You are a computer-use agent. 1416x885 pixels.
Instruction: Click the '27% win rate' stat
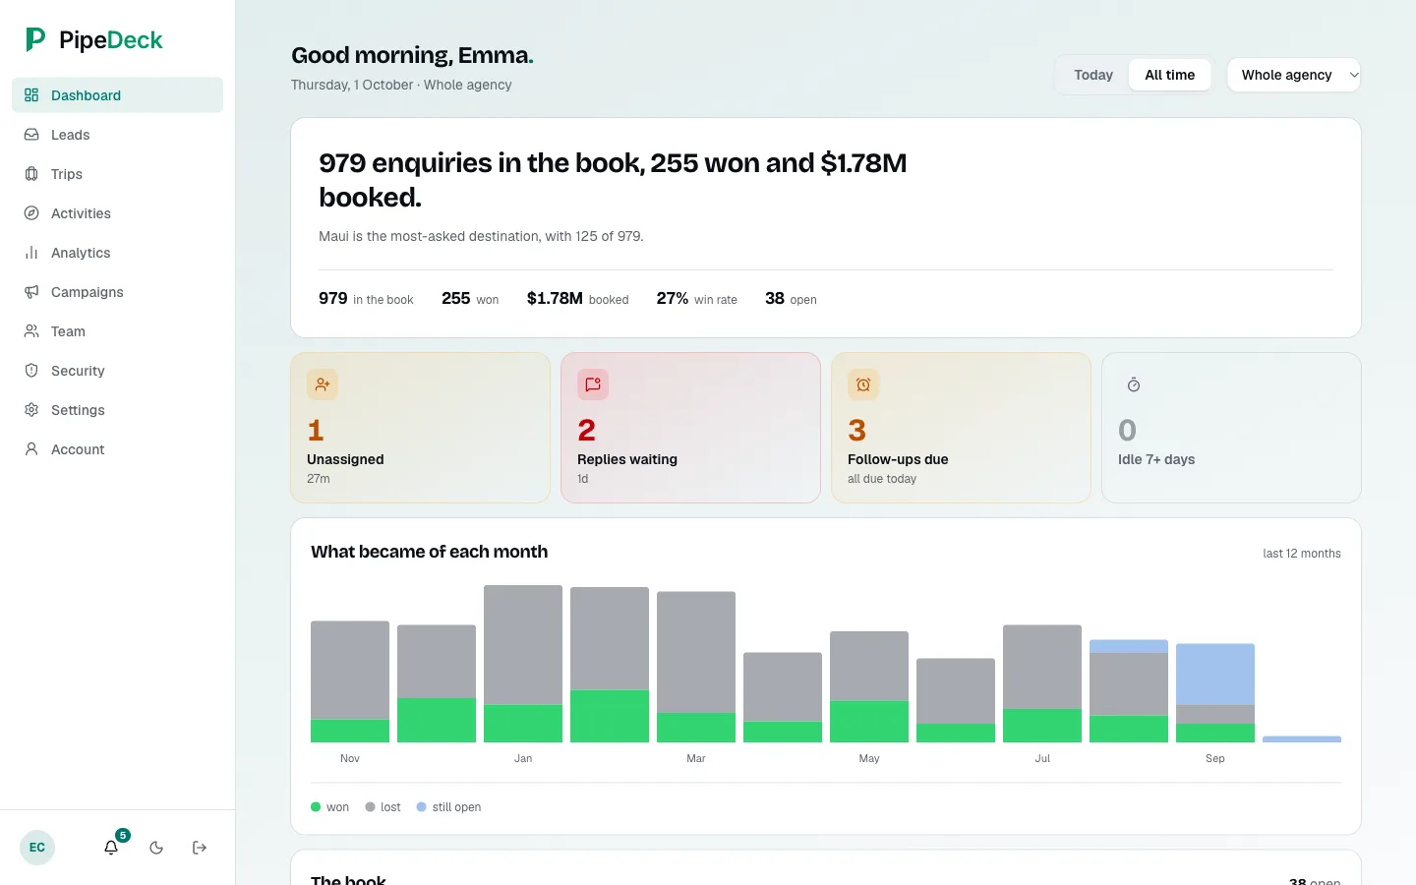696,299
